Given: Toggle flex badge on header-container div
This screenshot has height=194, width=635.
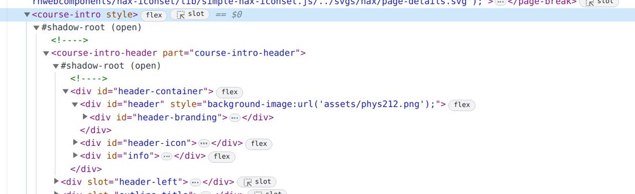Looking at the screenshot, I should (229, 92).
